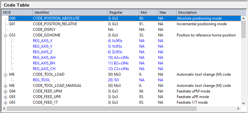The image size is (248, 113).
Task: Click the horizontal scrollbar right arrow
Action: tap(238, 108)
